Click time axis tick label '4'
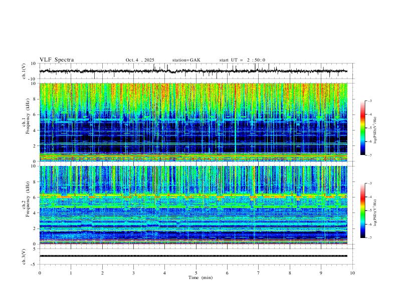Image resolution: width=397 pixels, height=306 pixels. [x=164, y=273]
